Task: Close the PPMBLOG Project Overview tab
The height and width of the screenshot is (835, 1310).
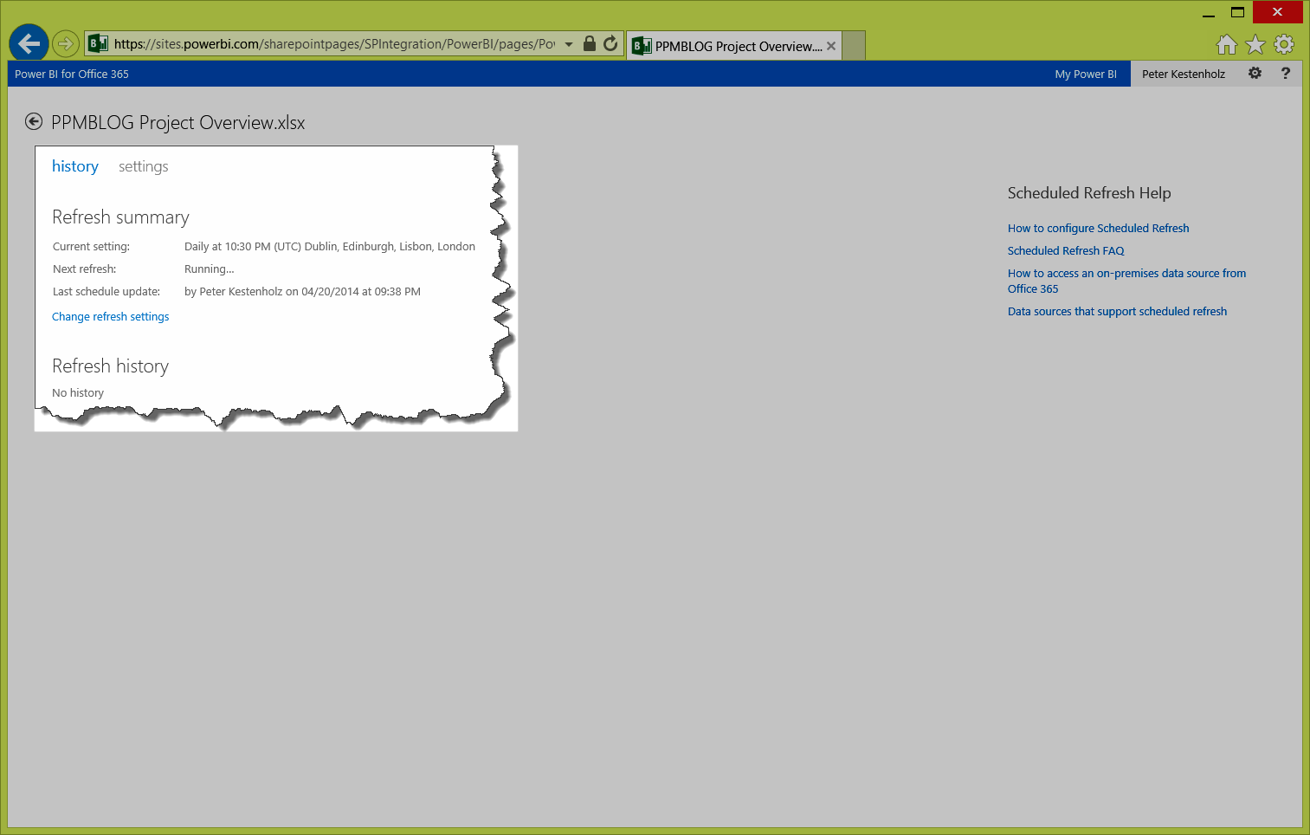Action: [x=831, y=46]
